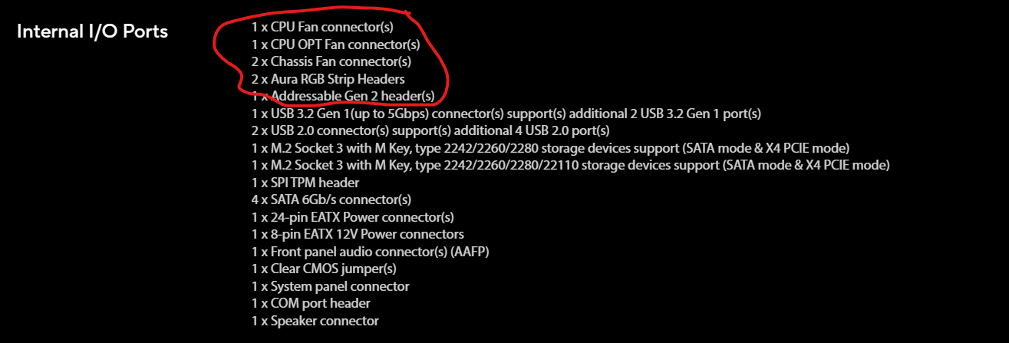Select the SATA 6Gb/s connector entry
The height and width of the screenshot is (343, 1009).
(331, 200)
